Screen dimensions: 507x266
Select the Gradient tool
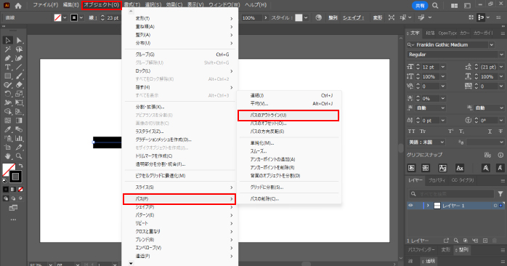tap(19, 121)
